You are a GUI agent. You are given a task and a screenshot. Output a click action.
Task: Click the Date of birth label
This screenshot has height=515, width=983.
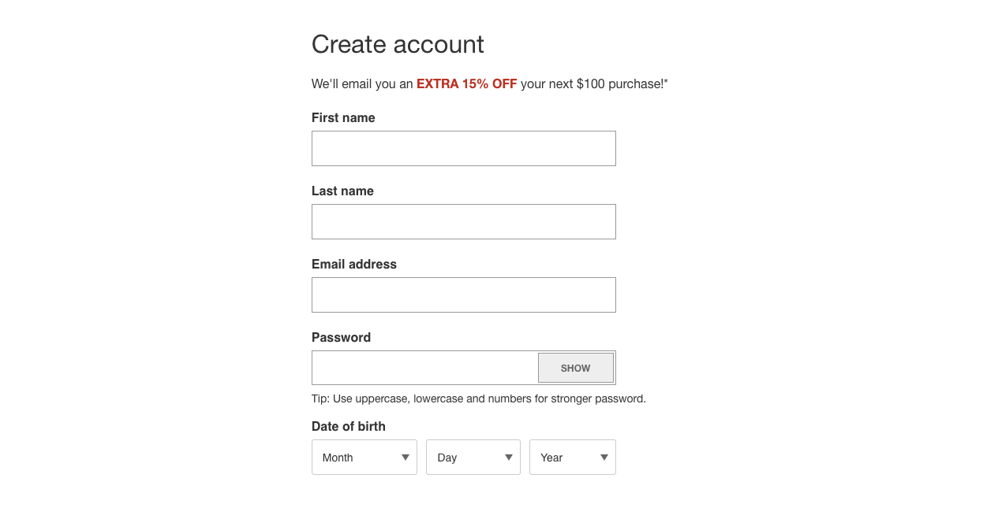pos(349,427)
